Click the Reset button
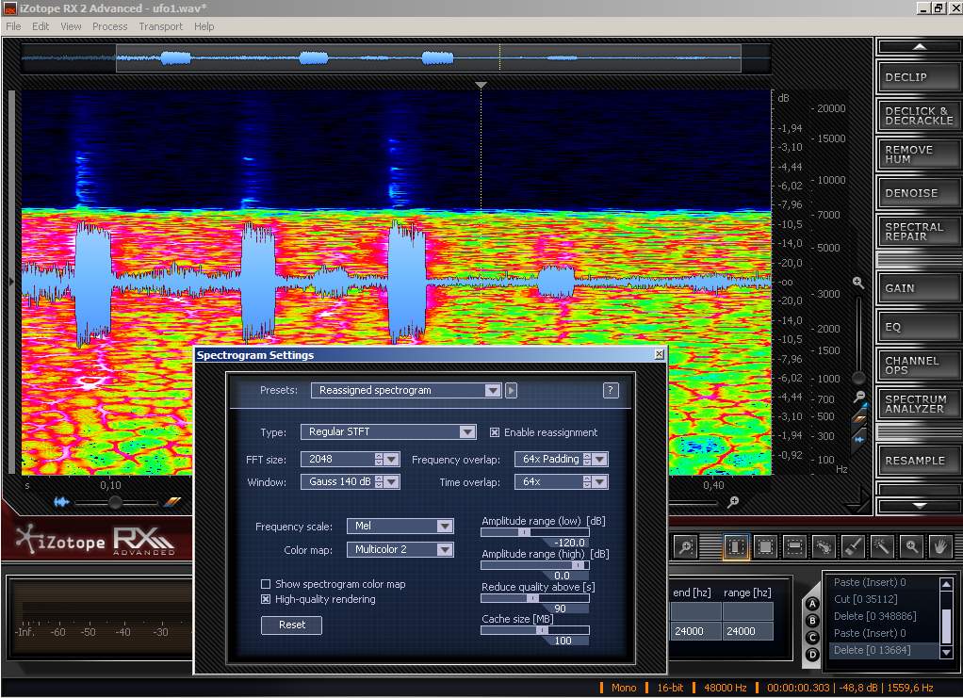The height and width of the screenshot is (698, 963). (x=292, y=625)
